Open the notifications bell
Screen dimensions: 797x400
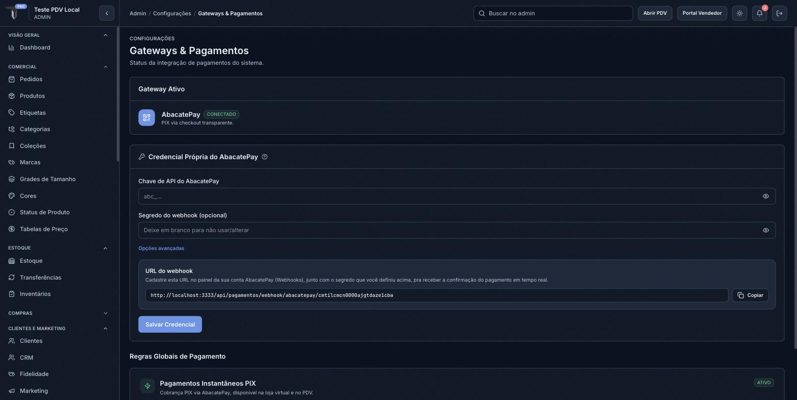pos(760,13)
